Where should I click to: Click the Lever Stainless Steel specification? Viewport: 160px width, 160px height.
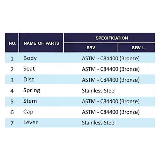click(99, 123)
